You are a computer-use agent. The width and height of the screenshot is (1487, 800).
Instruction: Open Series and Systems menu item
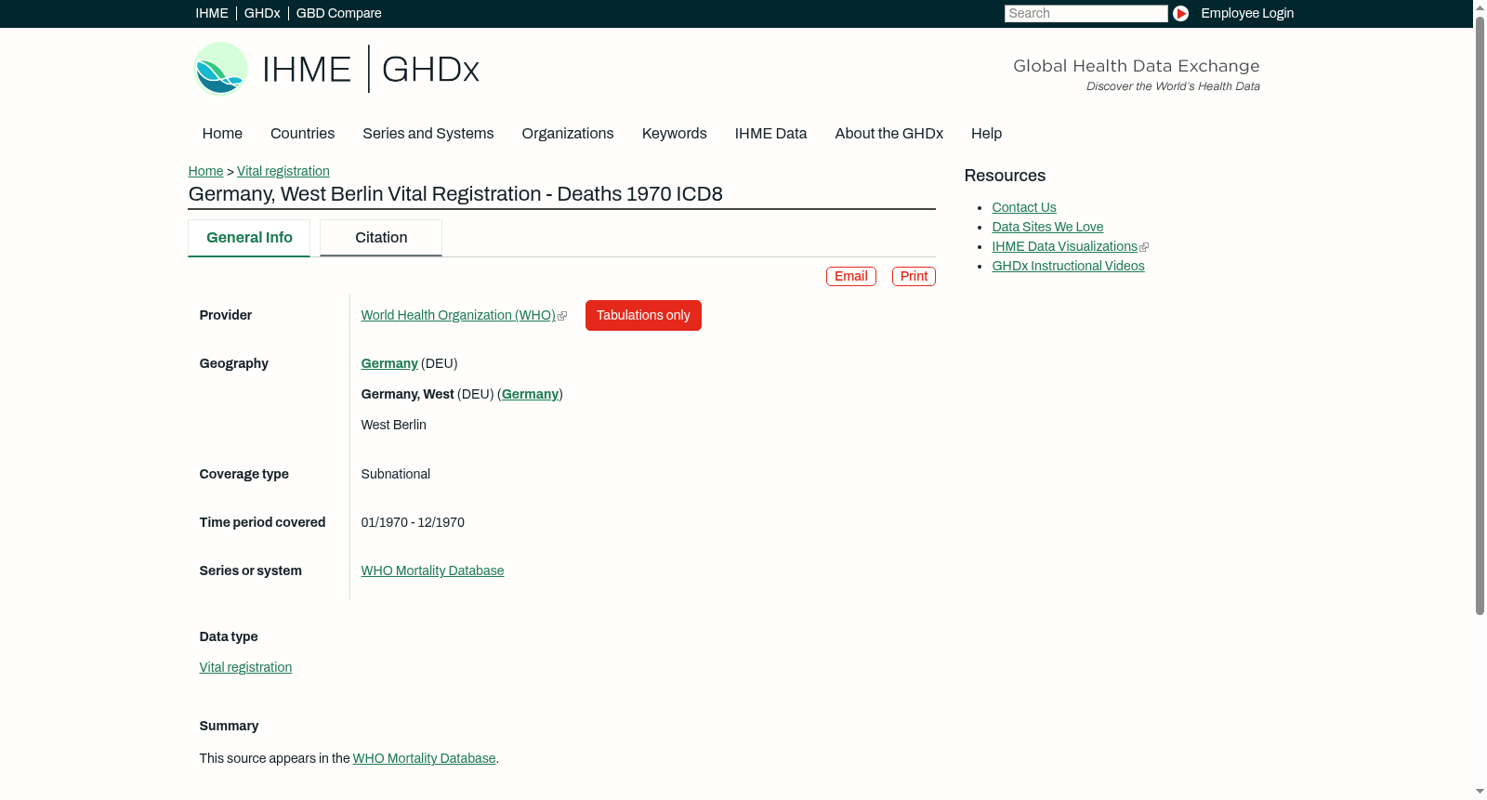tap(428, 134)
